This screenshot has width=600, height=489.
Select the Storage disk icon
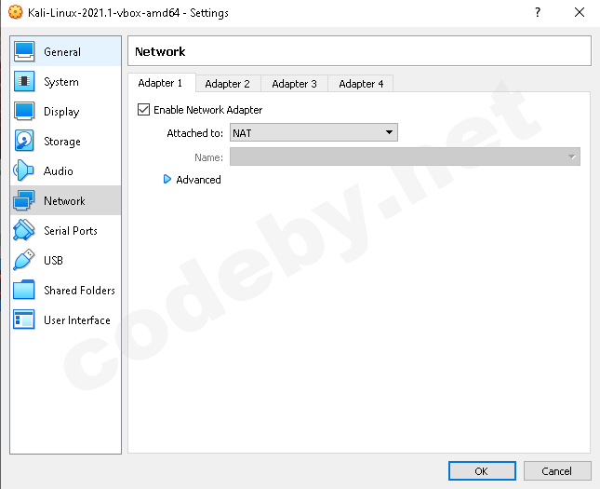[24, 141]
